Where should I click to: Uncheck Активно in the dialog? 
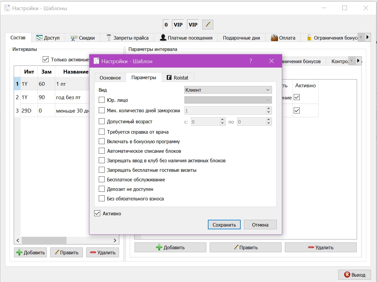97,214
